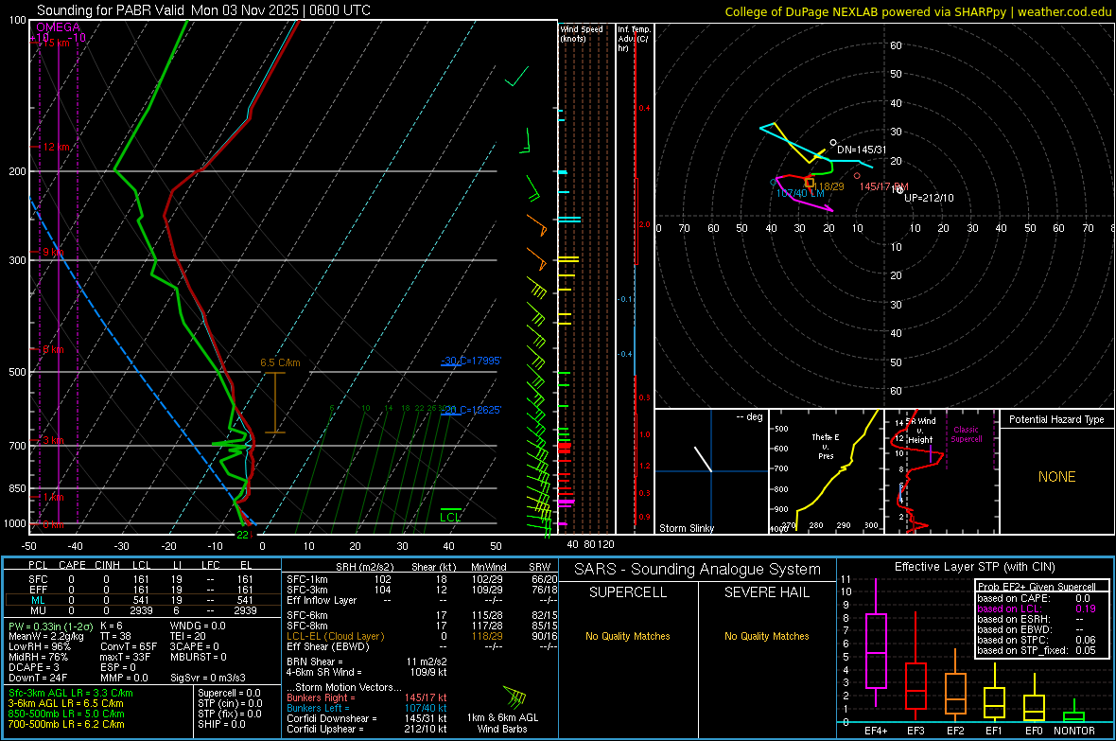Viewport: 1116px width, 741px height.
Task: Click the 700-500mb LR value
Action: pos(66,725)
